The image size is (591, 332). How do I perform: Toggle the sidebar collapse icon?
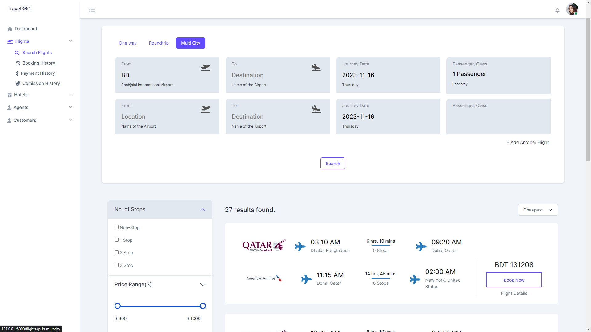pyautogui.click(x=92, y=10)
